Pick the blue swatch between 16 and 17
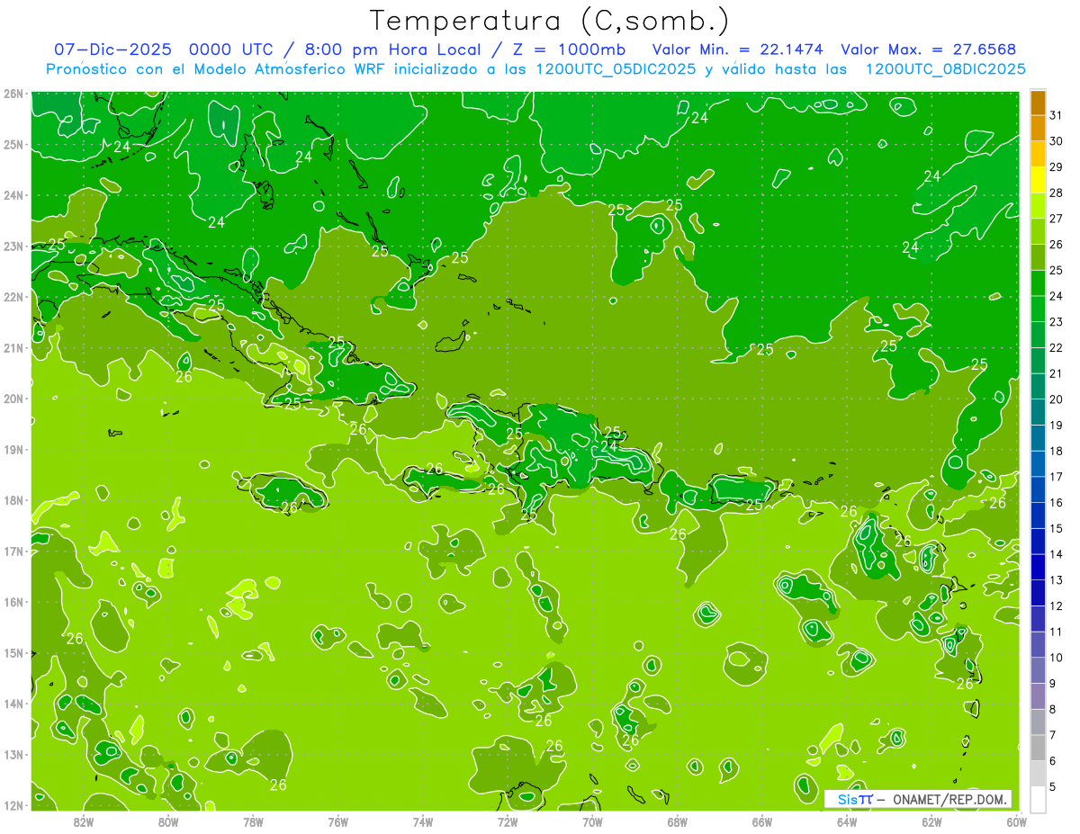Image resolution: width=1080 pixels, height=834 pixels. point(1038,489)
